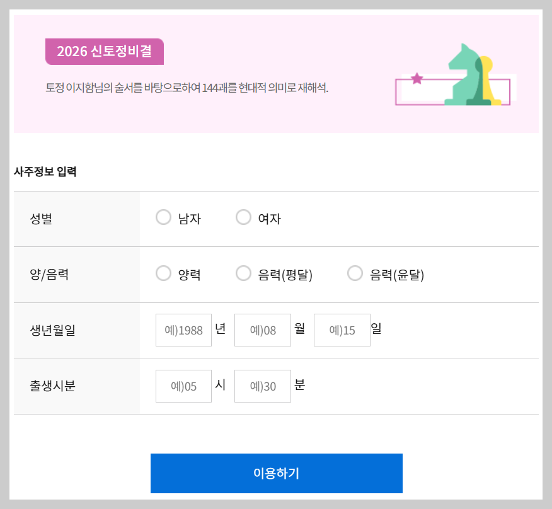This screenshot has width=552, height=509.
Task: Click the birth day input showing 예)15
Action: 342,329
